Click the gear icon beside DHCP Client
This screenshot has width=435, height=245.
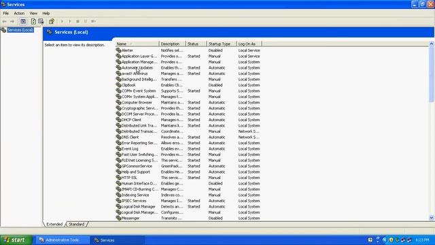click(x=118, y=120)
